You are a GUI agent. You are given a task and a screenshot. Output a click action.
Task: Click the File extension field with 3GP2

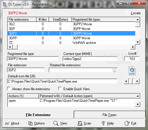click(x=26, y=70)
